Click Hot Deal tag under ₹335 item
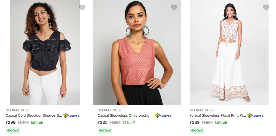 click(x=105, y=130)
